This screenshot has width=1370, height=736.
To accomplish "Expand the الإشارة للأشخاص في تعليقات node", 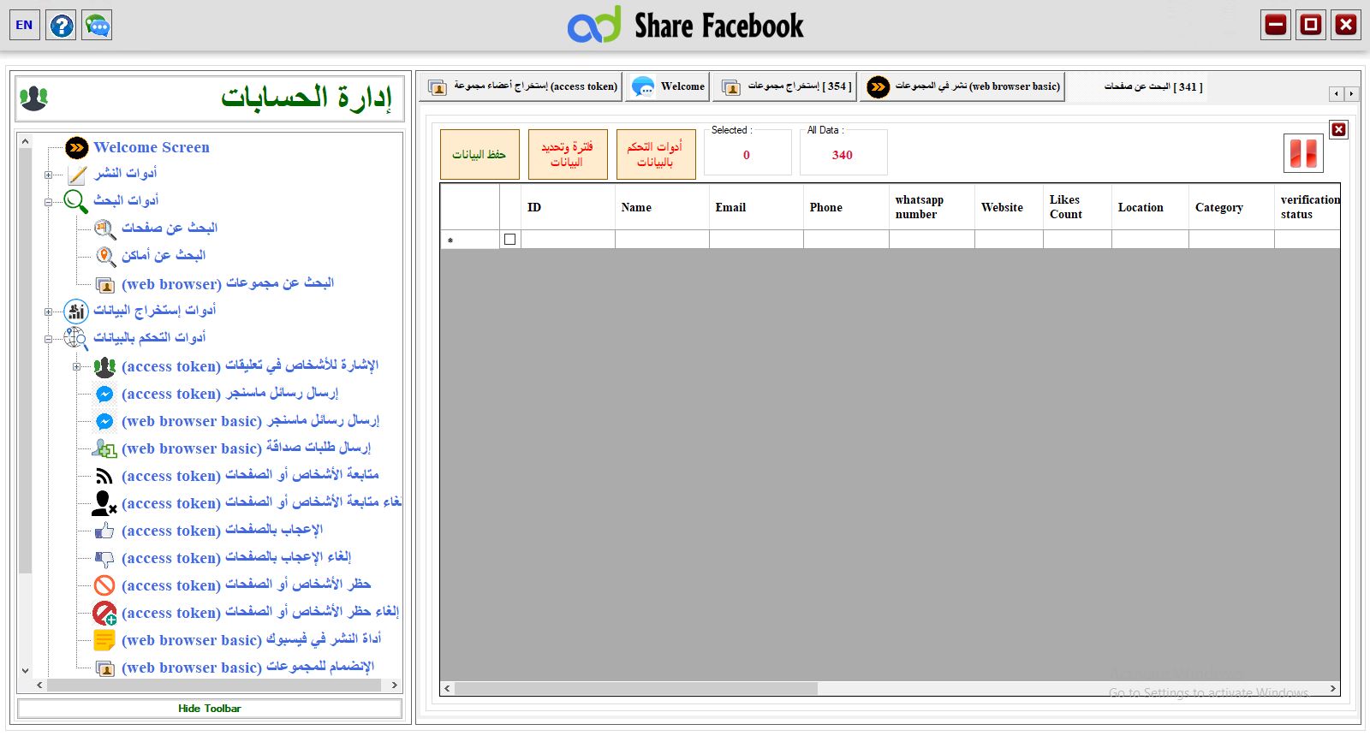I will point(76,366).
